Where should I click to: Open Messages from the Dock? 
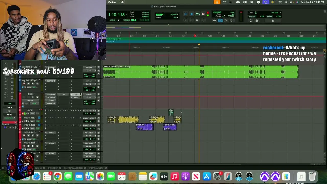(68, 176)
